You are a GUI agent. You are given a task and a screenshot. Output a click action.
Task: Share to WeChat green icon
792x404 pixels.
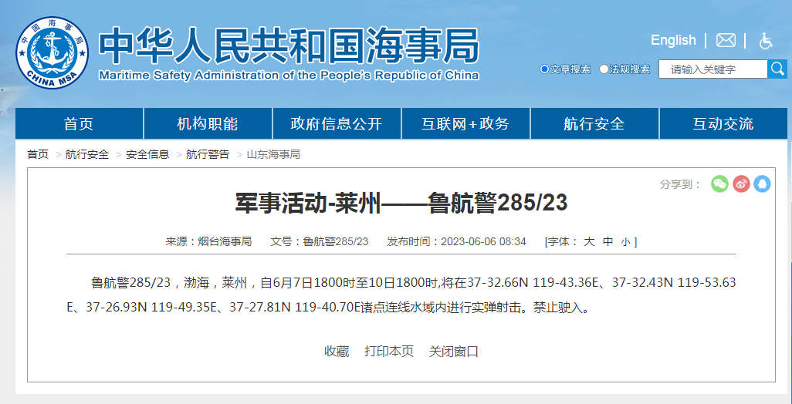point(719,184)
